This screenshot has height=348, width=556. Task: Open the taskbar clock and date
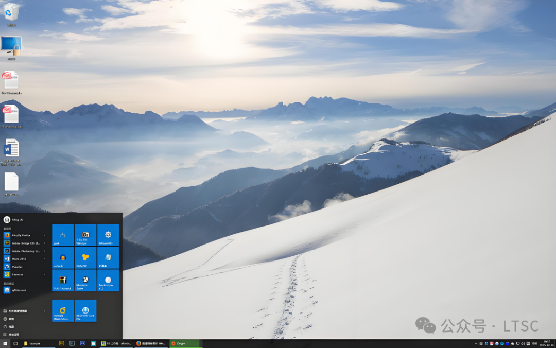click(x=546, y=343)
